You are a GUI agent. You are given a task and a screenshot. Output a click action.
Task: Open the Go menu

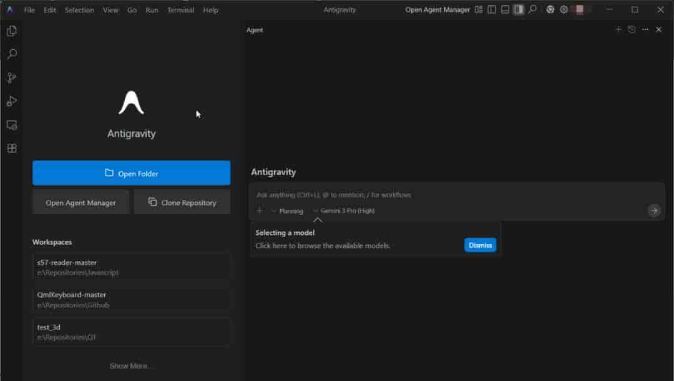point(132,10)
